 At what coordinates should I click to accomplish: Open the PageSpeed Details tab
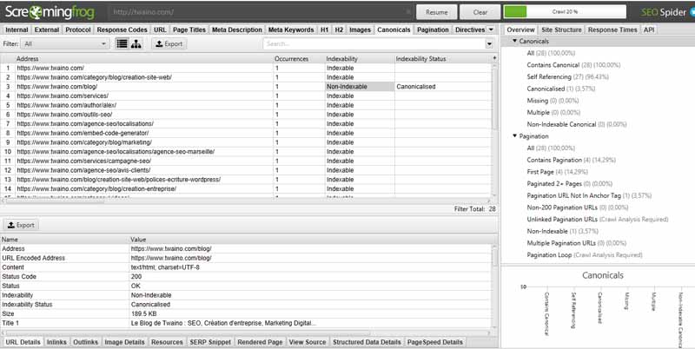[435, 342]
